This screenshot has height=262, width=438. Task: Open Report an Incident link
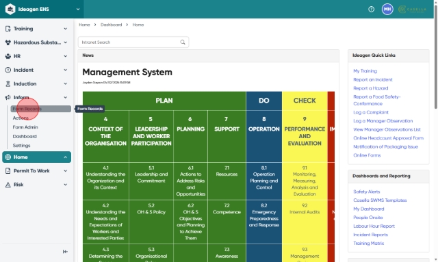click(x=373, y=79)
